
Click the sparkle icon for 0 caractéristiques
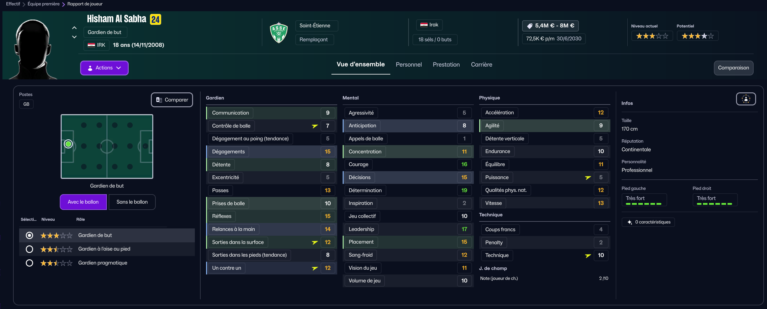tap(630, 222)
